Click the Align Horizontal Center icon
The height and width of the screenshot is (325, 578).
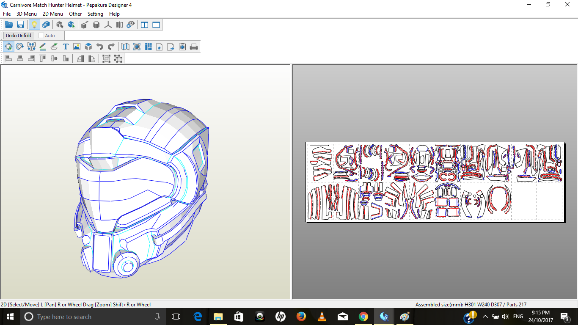tap(20, 58)
